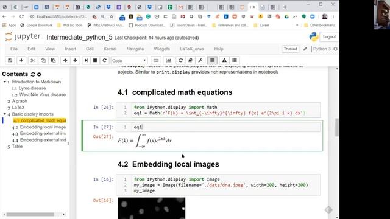This screenshot has height=219, width=390.
Task: Open the command palette keyboard icon
Action: click(156, 60)
